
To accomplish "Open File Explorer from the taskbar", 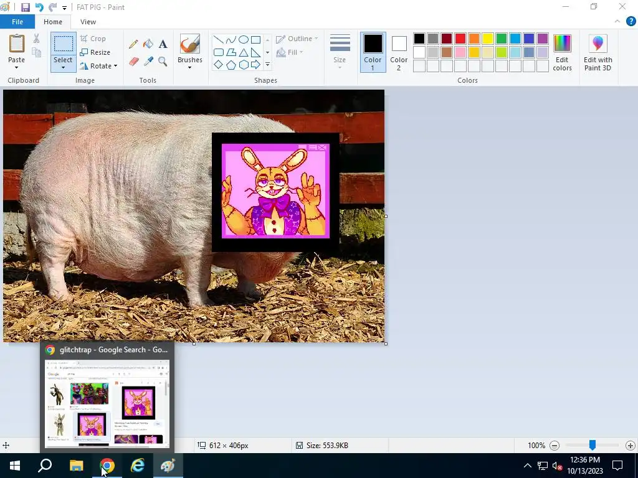I will click(76, 466).
